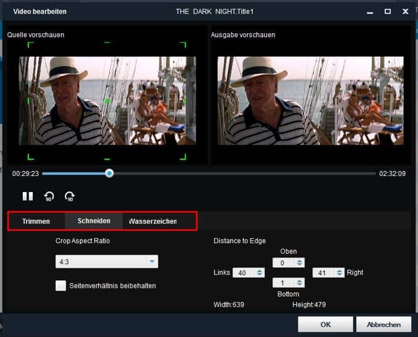Click the playback position slider handle
418x337 pixels.
click(109, 173)
